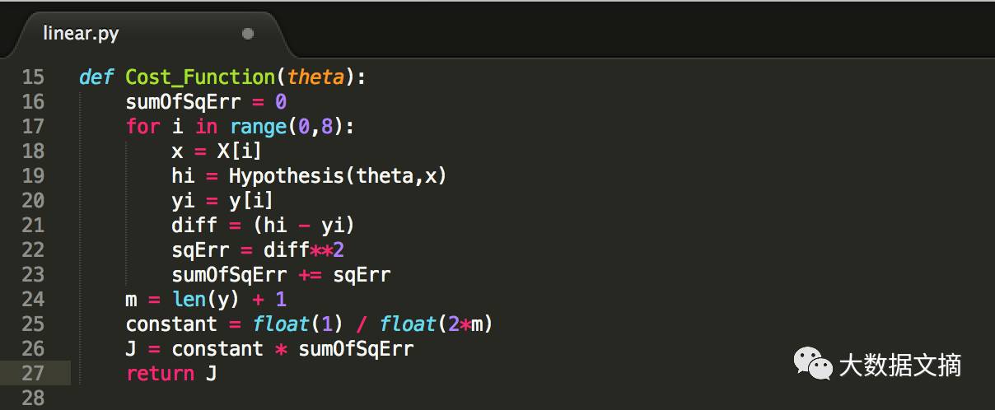Place cursor on Cost_Function function name
Screen dimensions: 995x410
[200, 77]
